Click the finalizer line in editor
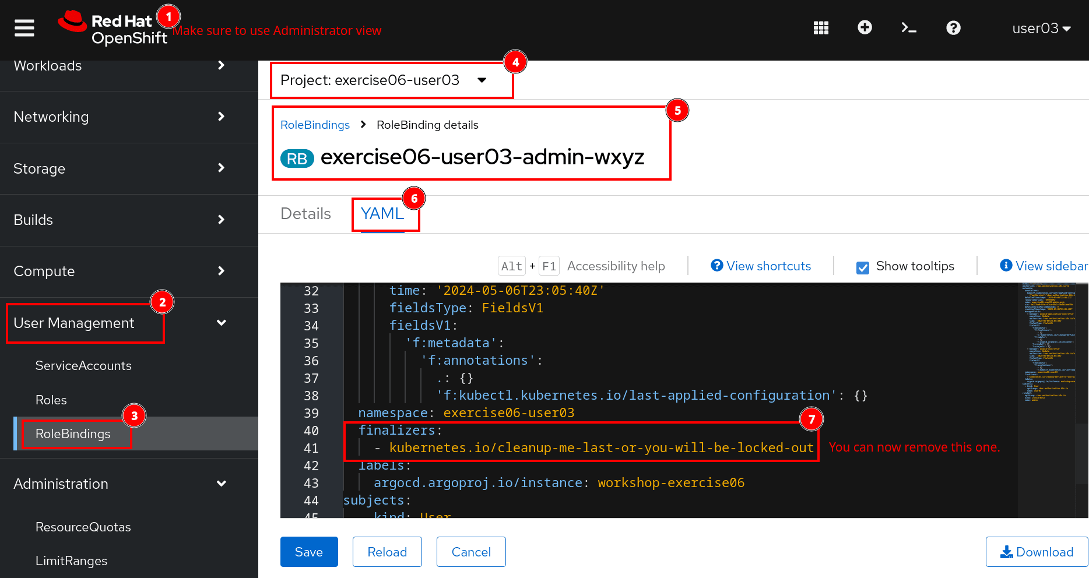The height and width of the screenshot is (578, 1089). point(600,448)
